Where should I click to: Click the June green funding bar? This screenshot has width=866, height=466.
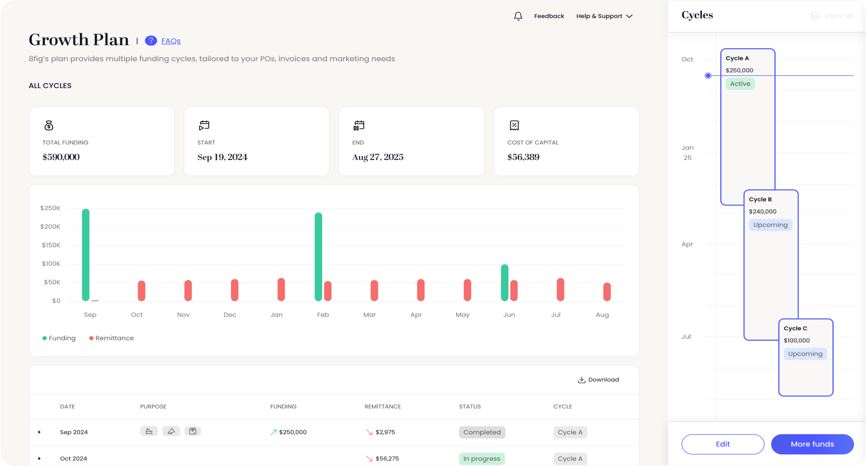pos(504,282)
